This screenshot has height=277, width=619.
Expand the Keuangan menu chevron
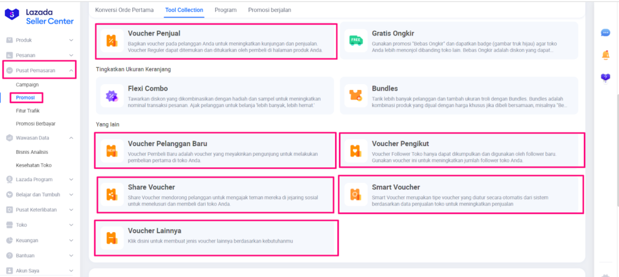71,240
